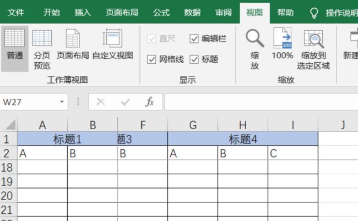
Task: Click the formula bar resize dots handle
Action: click(x=78, y=102)
